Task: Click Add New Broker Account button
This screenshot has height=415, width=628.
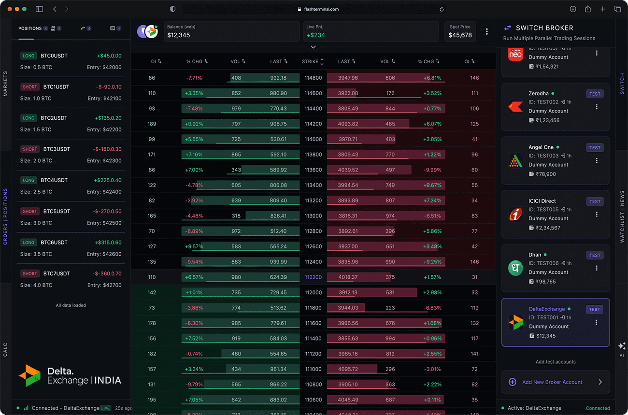Action: click(x=556, y=382)
